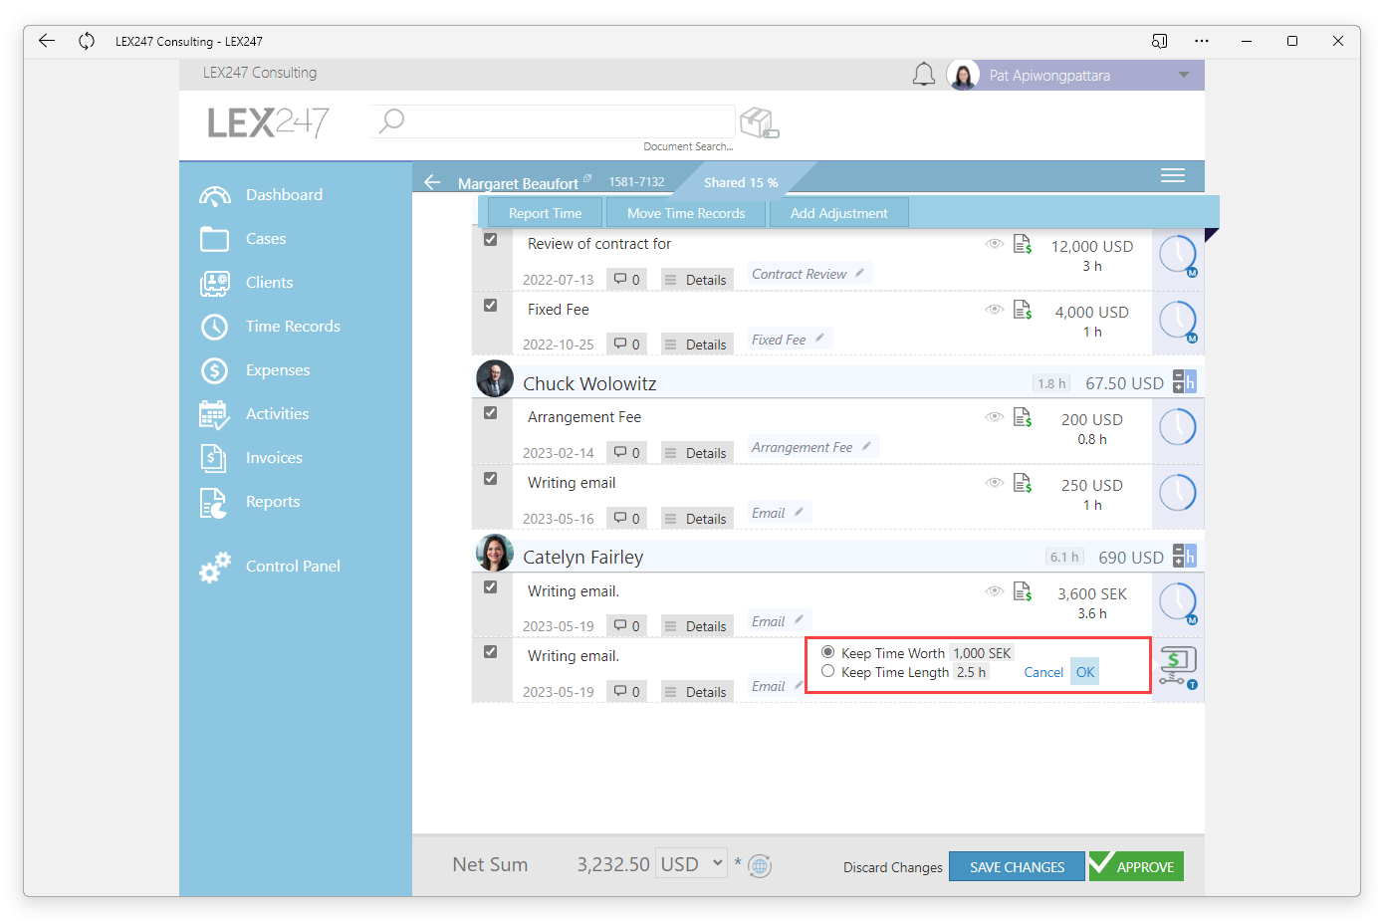Click the Invoices document icon
1384x921 pixels.
214,458
